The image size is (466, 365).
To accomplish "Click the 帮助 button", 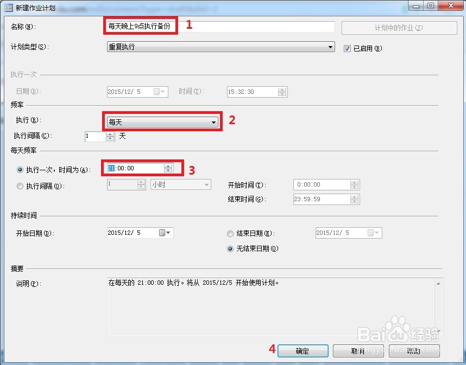I will click(x=414, y=350).
